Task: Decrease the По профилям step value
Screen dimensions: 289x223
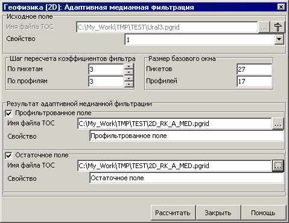Action: point(129,84)
